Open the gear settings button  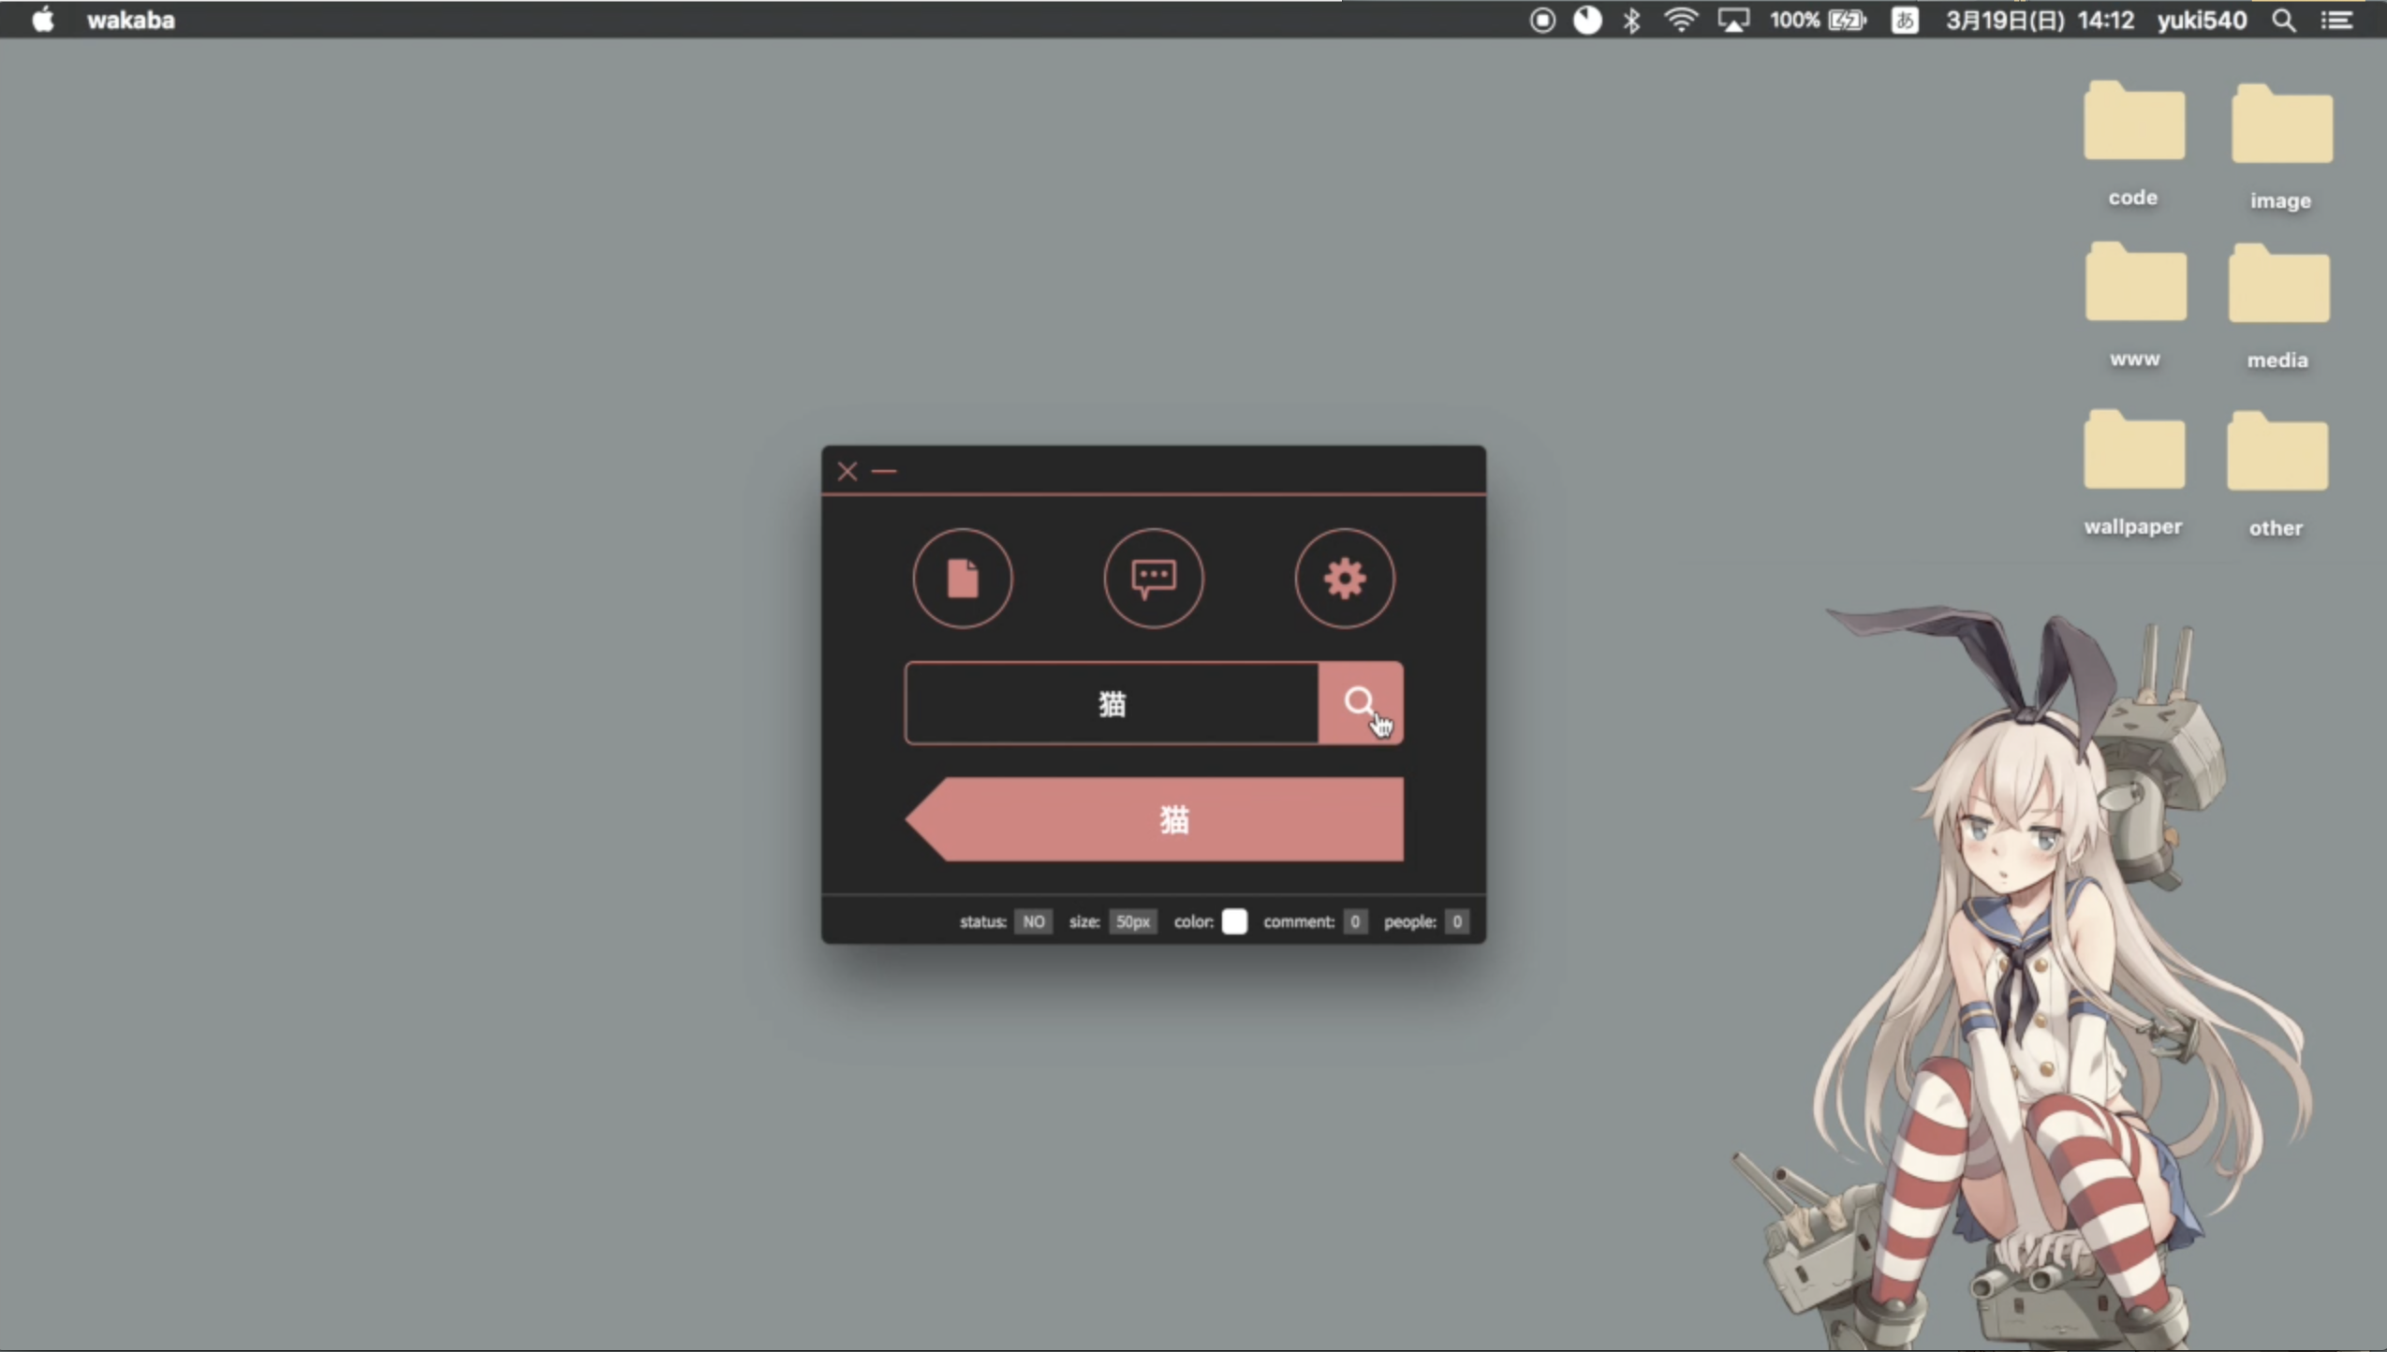click(1344, 578)
